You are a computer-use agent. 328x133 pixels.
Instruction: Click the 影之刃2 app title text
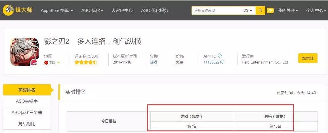[x=93, y=41]
